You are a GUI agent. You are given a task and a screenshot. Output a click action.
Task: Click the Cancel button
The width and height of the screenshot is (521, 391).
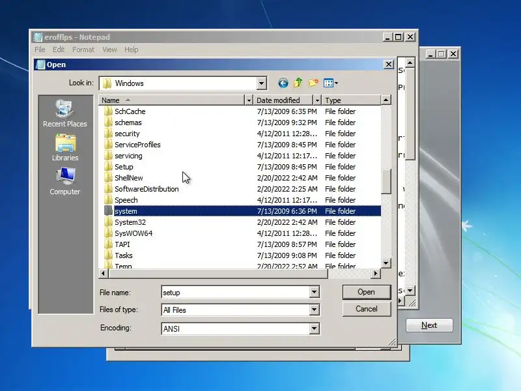pyautogui.click(x=367, y=309)
